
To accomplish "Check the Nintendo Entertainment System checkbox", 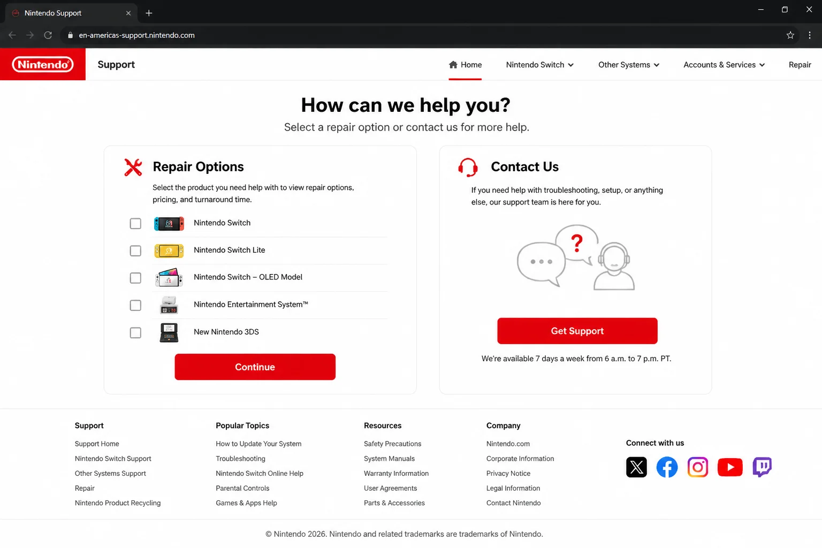I will 135,306.
